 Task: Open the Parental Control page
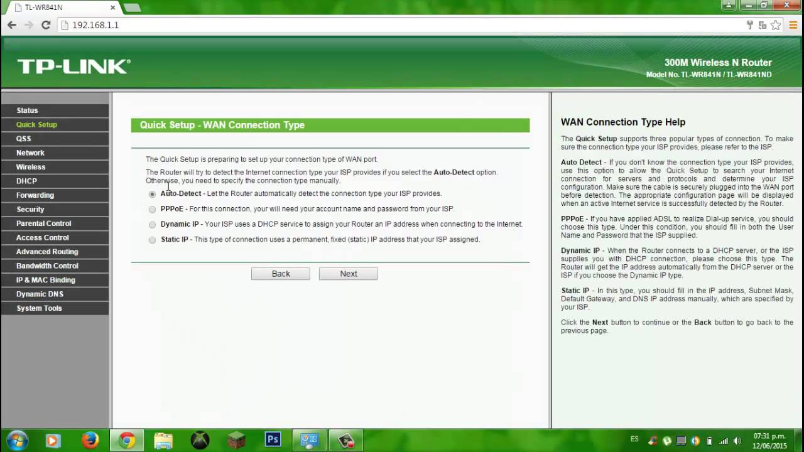[55, 223]
